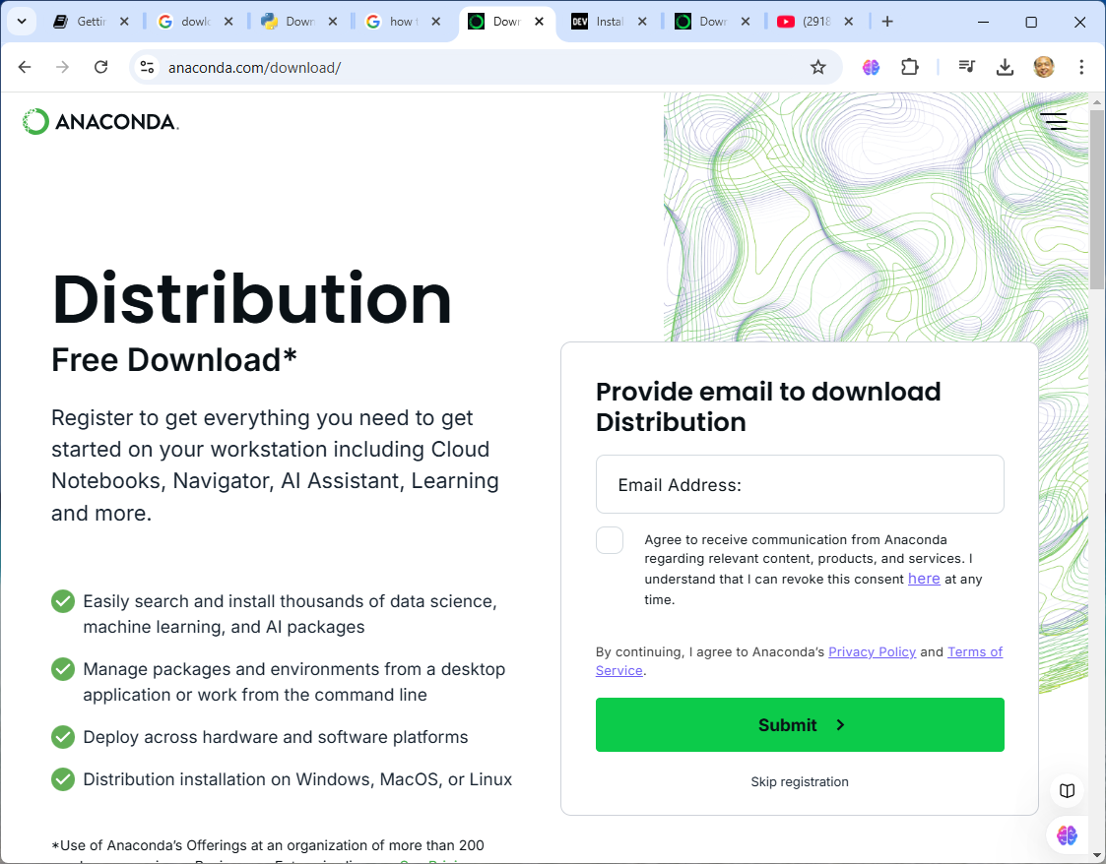View site information icon in address bar
This screenshot has height=864, width=1106.
click(x=148, y=67)
